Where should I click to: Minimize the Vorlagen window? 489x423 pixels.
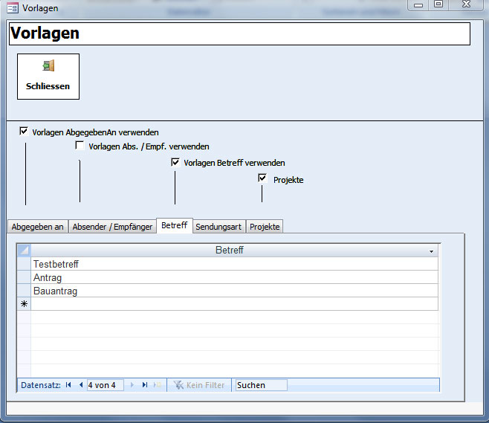pos(418,4)
